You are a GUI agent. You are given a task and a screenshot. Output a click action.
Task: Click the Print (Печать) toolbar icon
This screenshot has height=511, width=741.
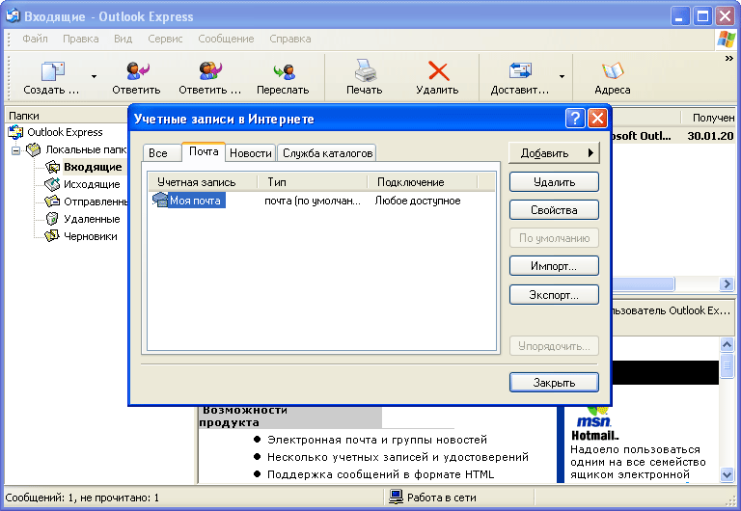click(x=365, y=70)
